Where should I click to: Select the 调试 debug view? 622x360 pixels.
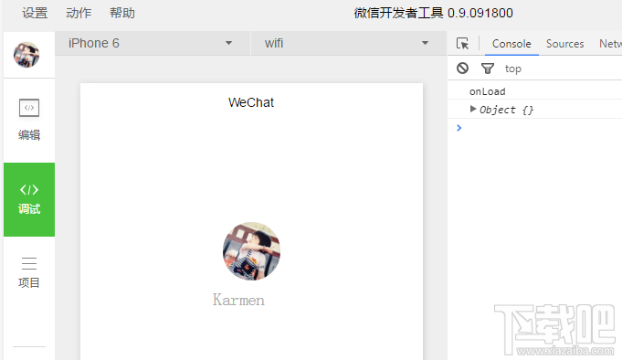pyautogui.click(x=29, y=199)
